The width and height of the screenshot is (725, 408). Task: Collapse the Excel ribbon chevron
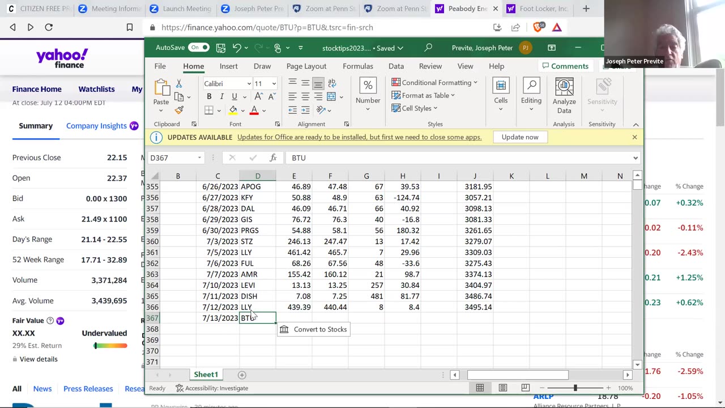636,125
